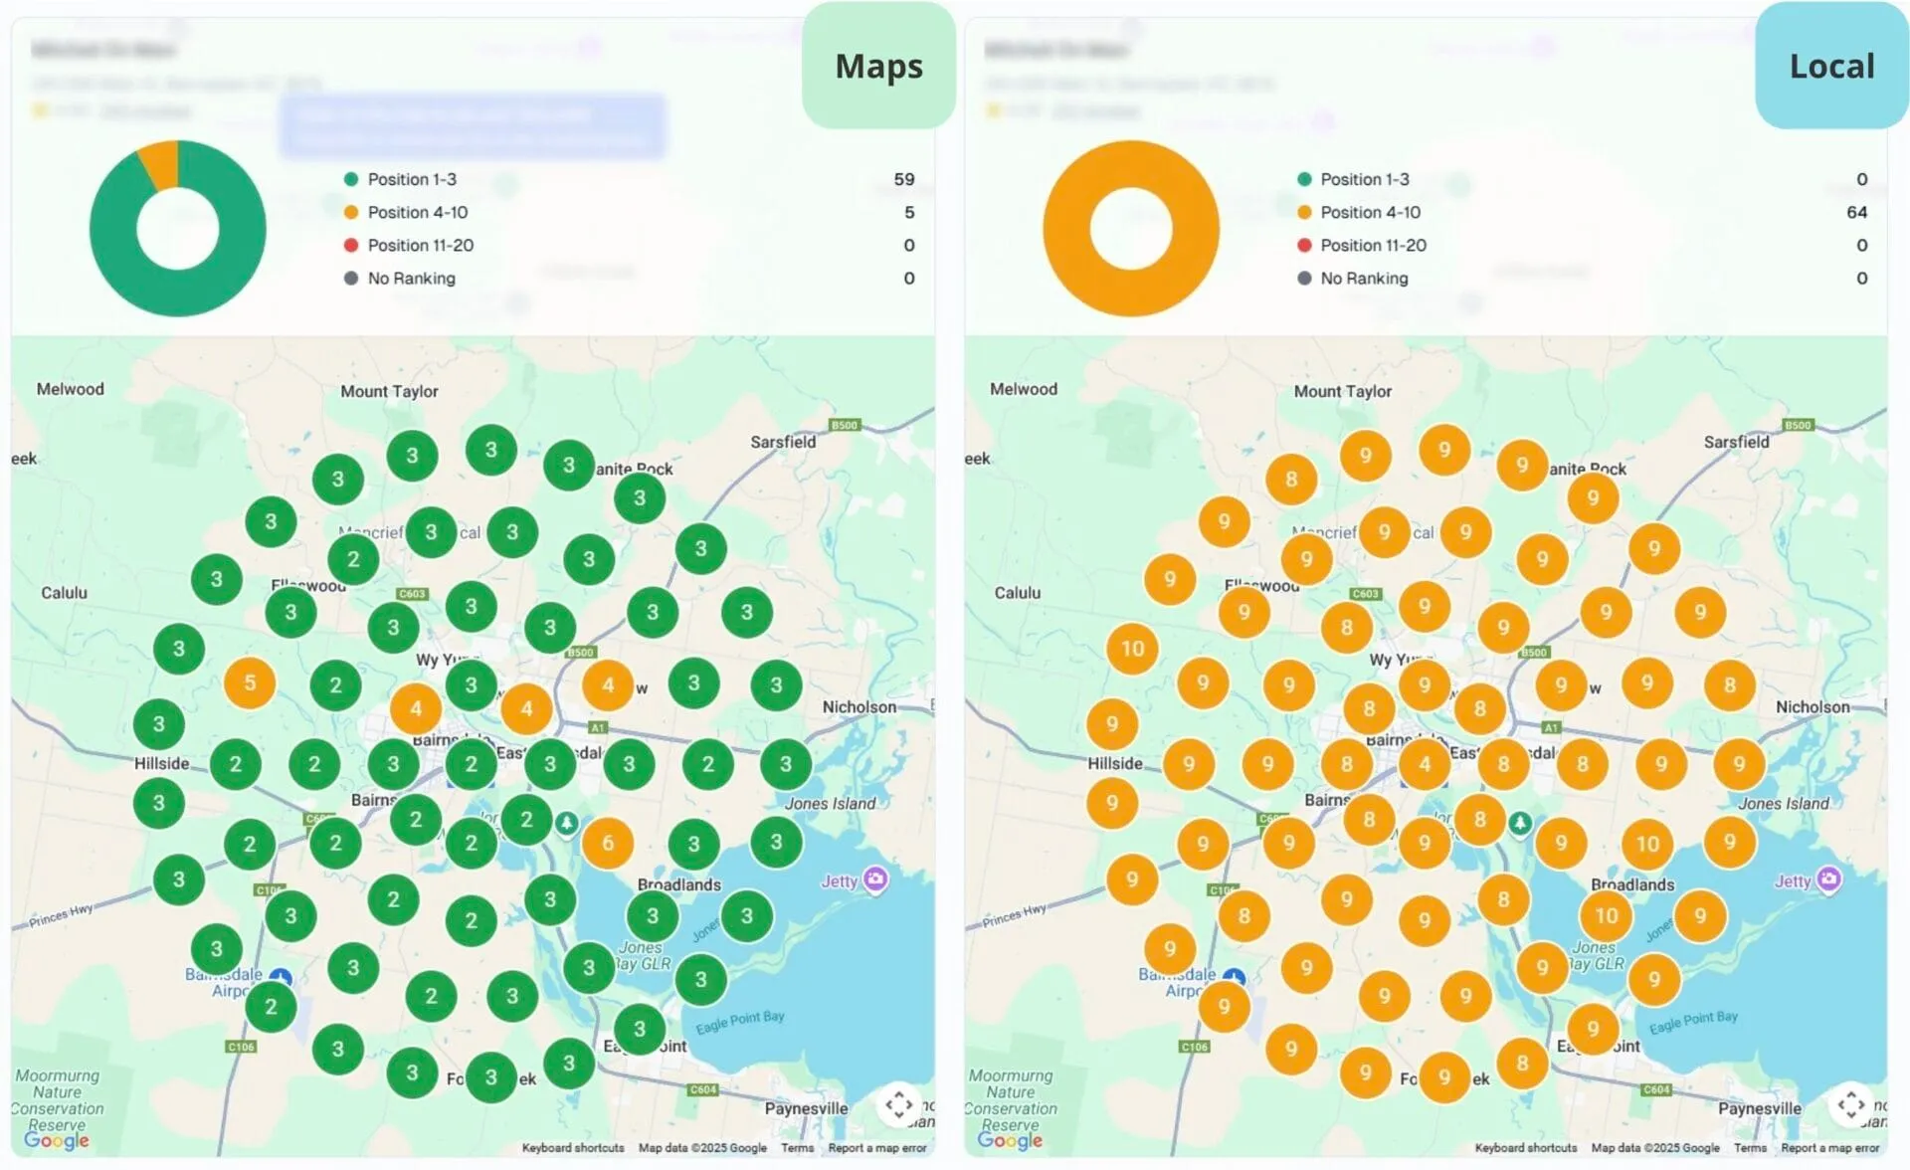The image size is (1910, 1170).
Task: Click Report a map error on Local panel
Action: 1830,1148
